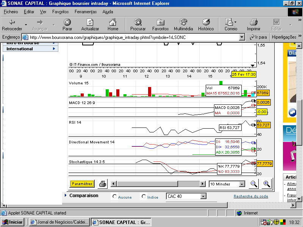Click the Parar stop icon
This screenshot has width=303, height=227.
pos(67,22)
